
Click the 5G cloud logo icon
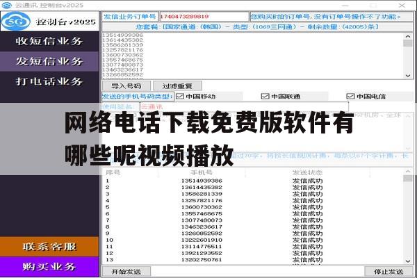tap(16, 22)
